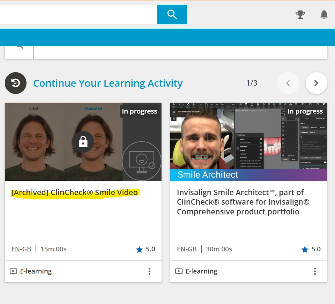The image size is (335, 304).
Task: Click the Continue Learning history icon
Action: (x=16, y=83)
